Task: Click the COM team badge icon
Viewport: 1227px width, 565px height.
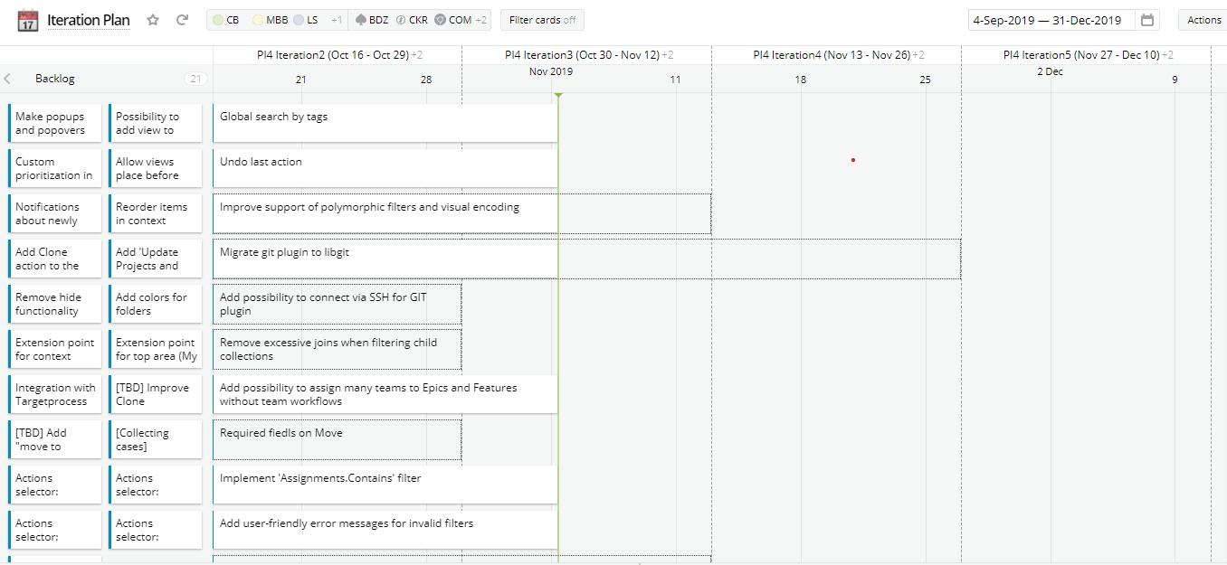Action: [441, 19]
